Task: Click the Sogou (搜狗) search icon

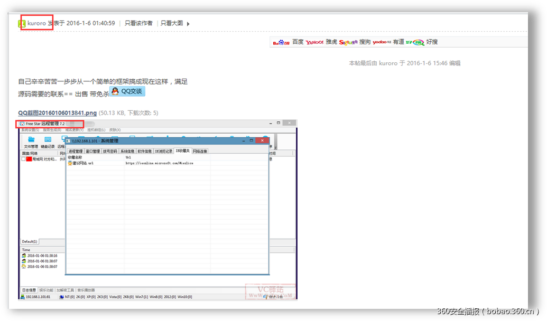Action: pyautogui.click(x=347, y=42)
